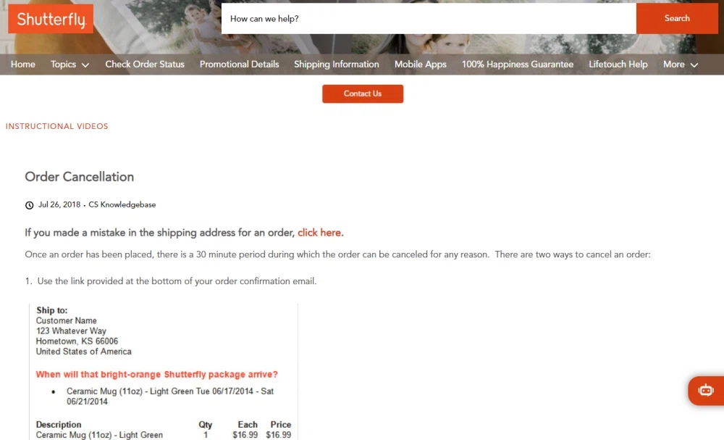The image size is (724, 440).
Task: Open the chatbot assistant icon
Action: pyautogui.click(x=705, y=391)
